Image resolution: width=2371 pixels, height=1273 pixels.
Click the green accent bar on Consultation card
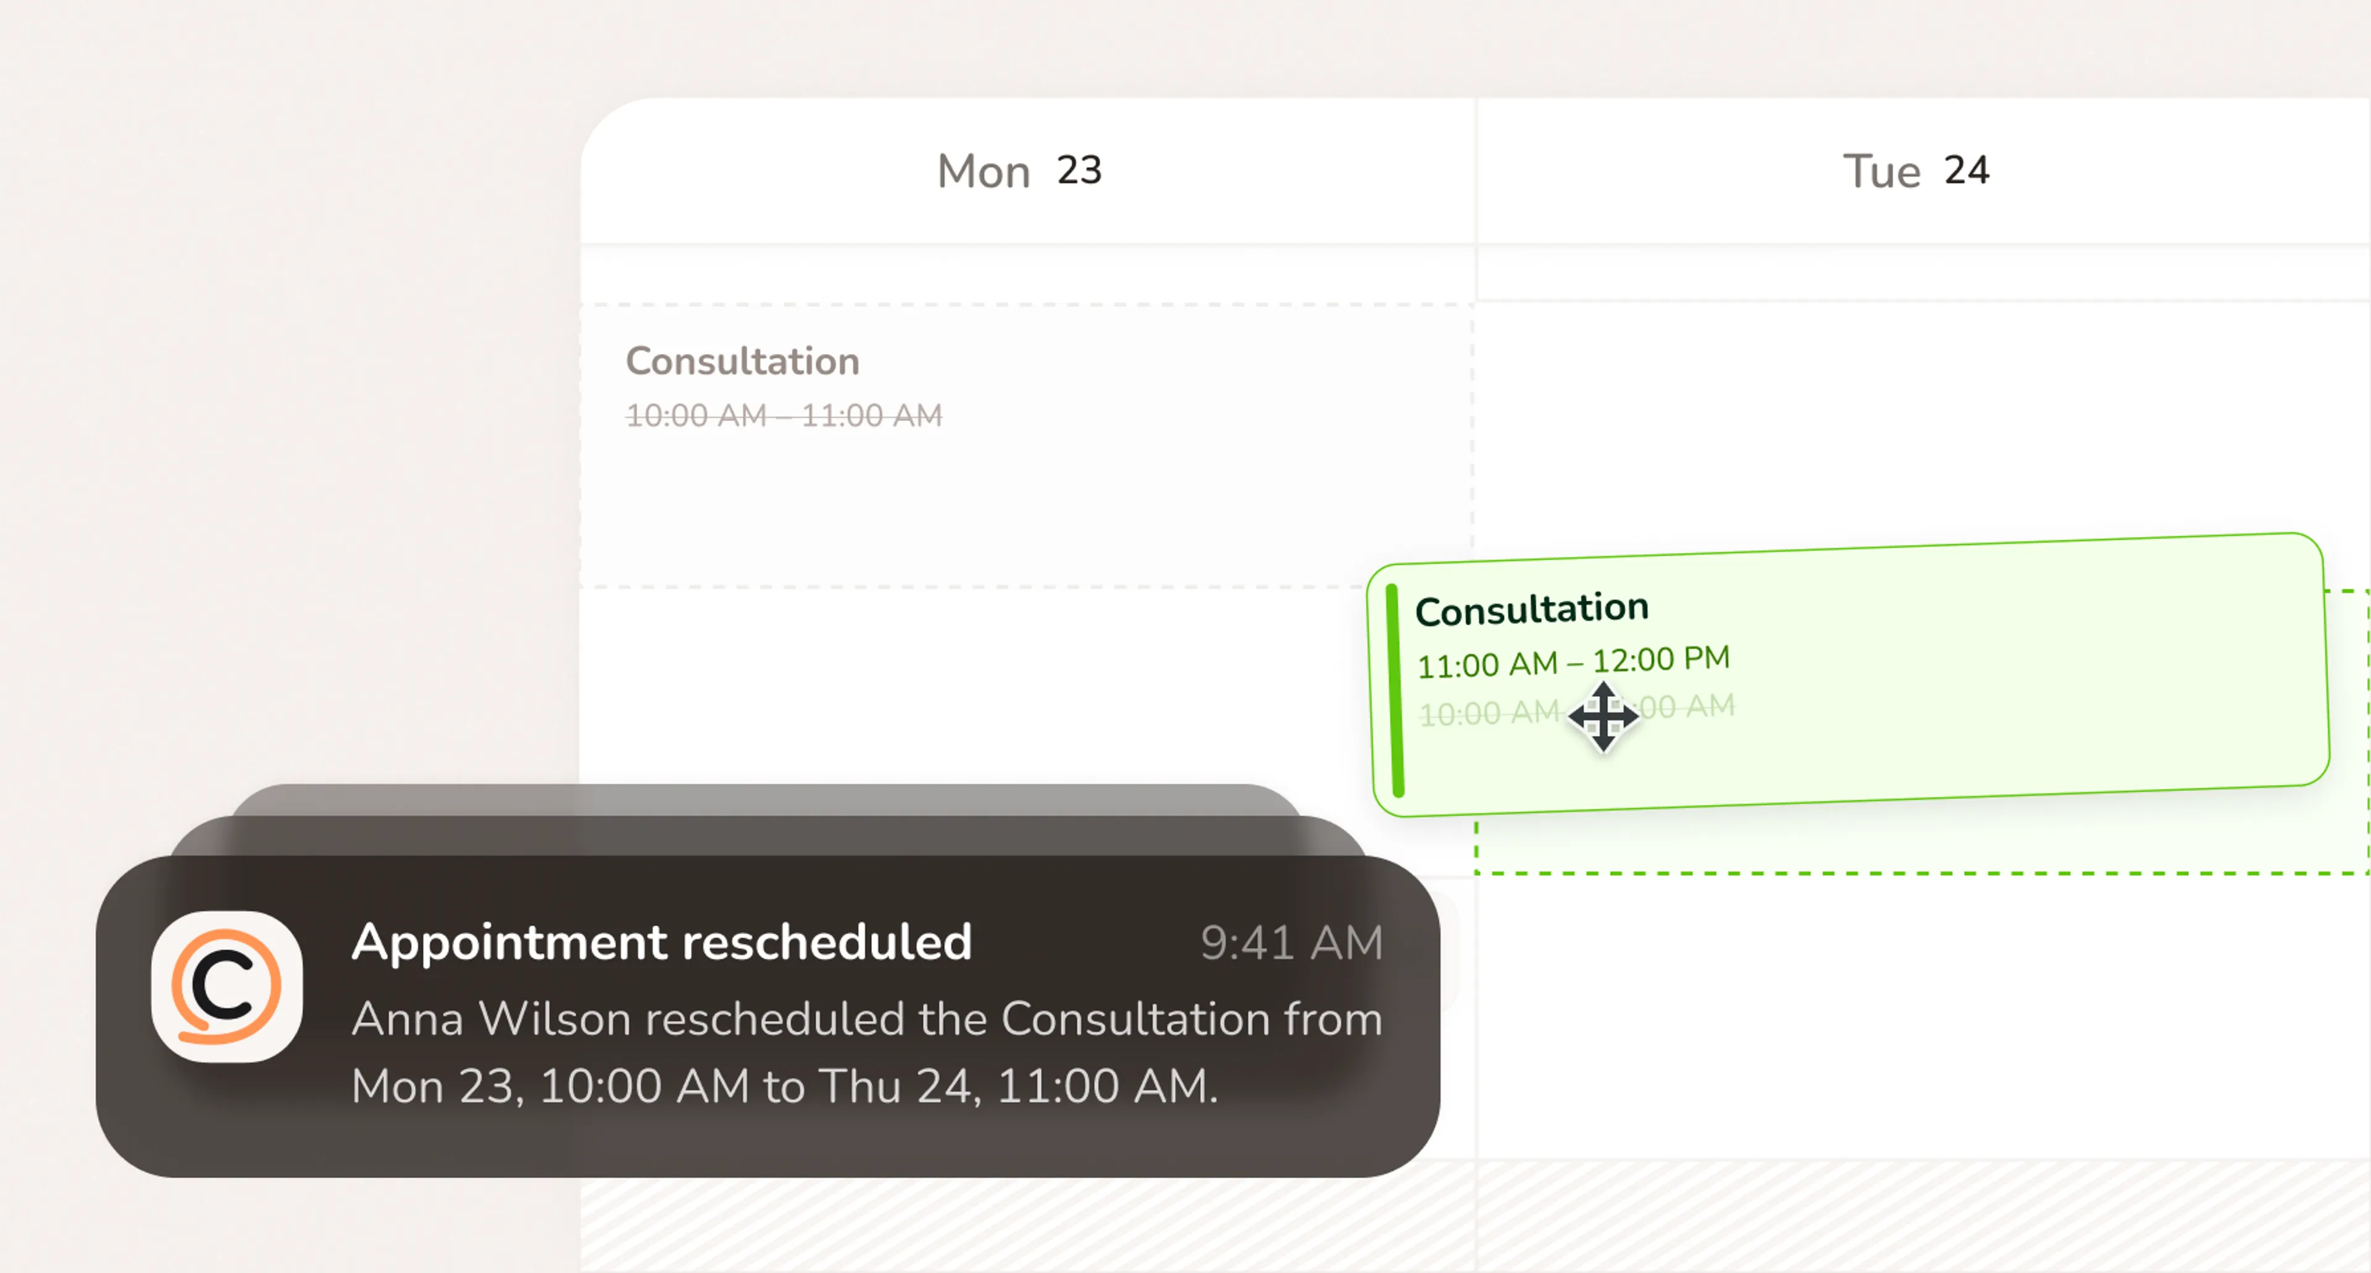tap(1394, 690)
